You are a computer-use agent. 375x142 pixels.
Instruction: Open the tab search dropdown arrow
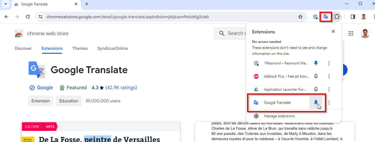5,4
